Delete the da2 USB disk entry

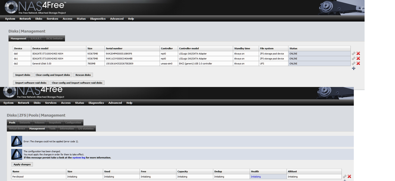pos(358,63)
